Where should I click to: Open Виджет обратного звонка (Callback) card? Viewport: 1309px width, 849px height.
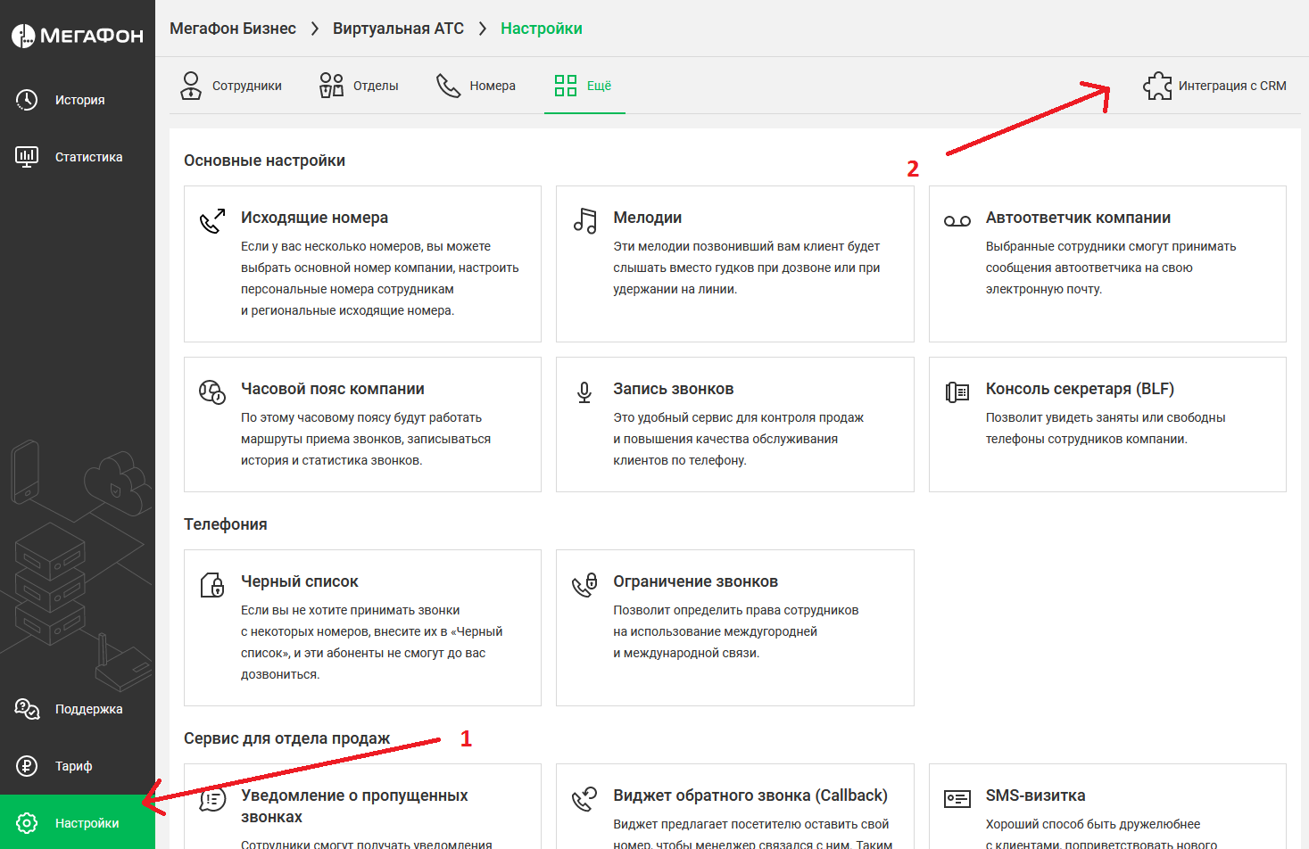735,806
